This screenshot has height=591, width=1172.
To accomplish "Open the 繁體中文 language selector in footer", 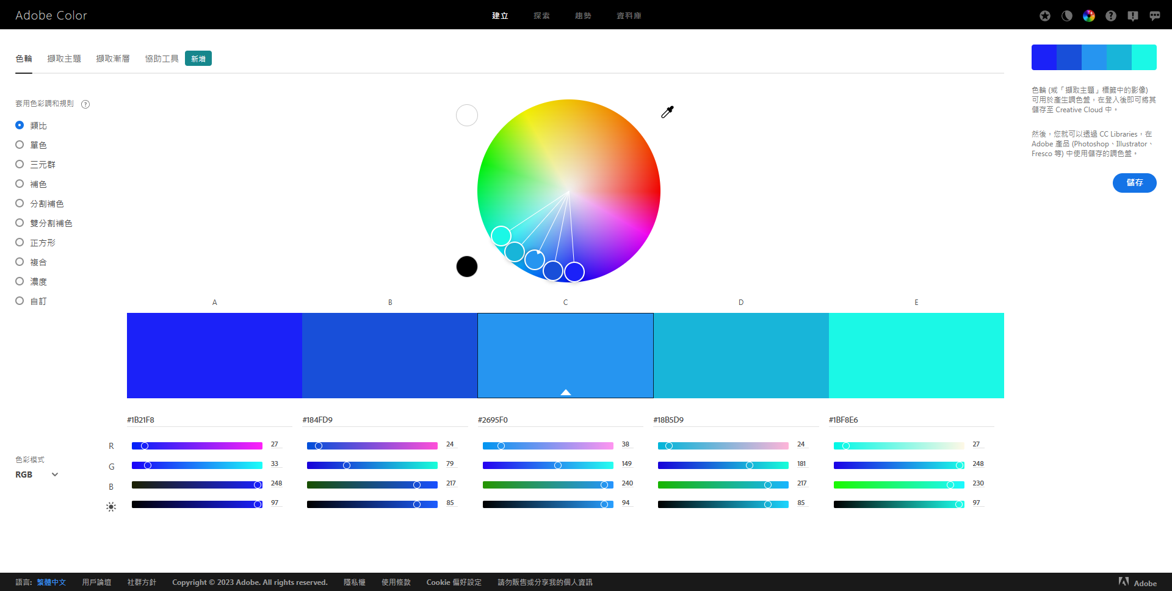I will (x=51, y=582).
